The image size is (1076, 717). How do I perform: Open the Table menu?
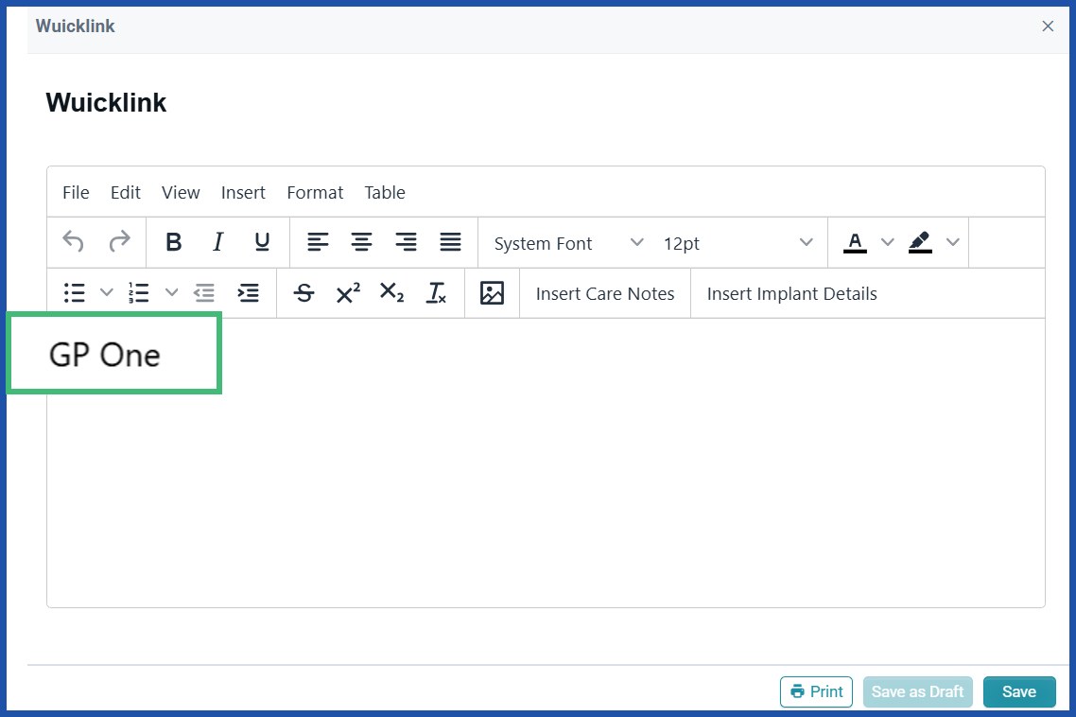pos(385,192)
